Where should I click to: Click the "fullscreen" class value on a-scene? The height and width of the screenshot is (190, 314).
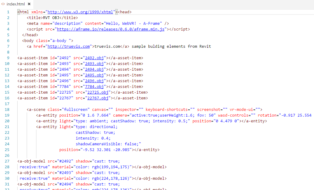(x=76, y=109)
